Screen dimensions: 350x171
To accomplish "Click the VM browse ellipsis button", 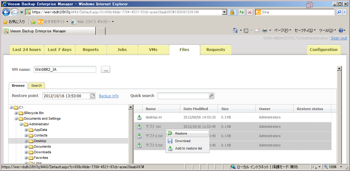I will point(106,69).
